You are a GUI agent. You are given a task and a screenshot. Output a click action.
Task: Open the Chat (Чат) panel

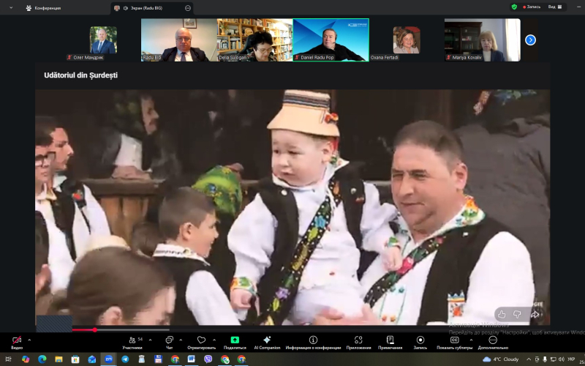tap(169, 340)
